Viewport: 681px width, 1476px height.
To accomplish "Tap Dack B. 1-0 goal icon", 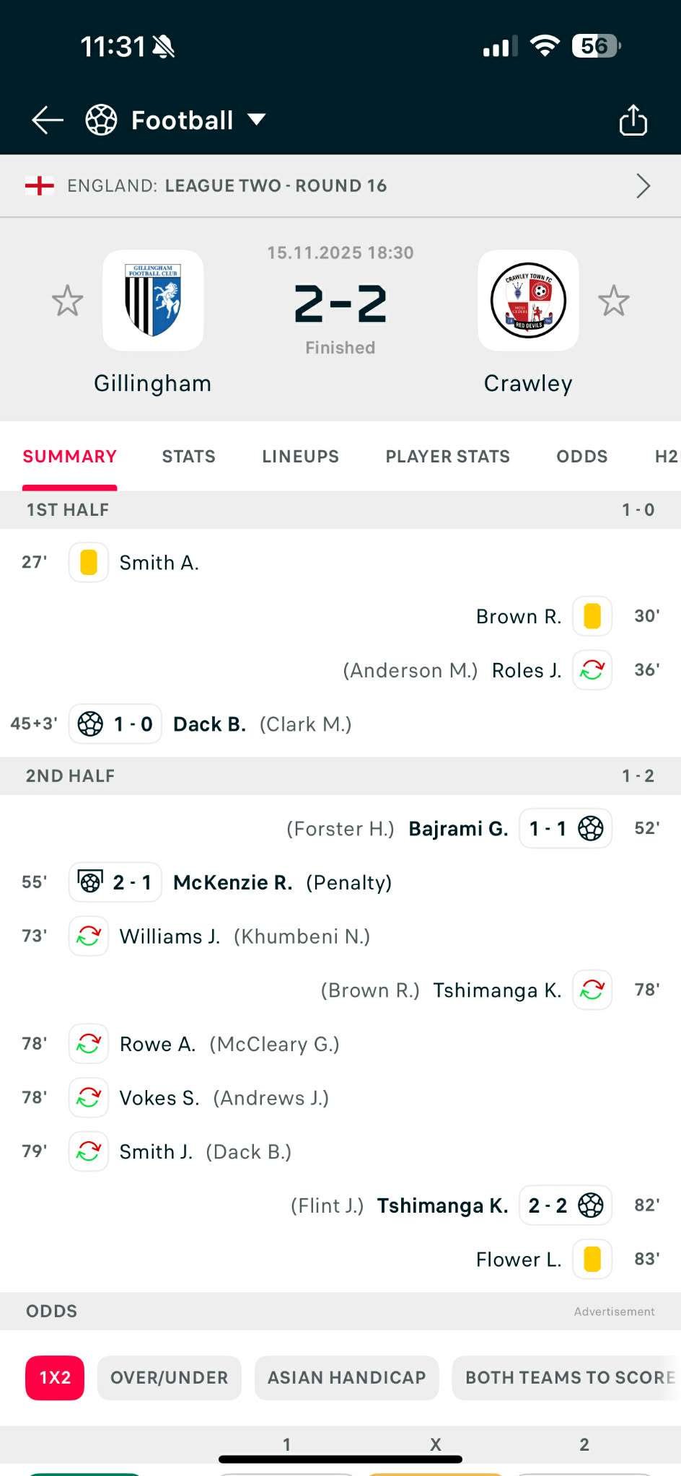I will pos(91,724).
